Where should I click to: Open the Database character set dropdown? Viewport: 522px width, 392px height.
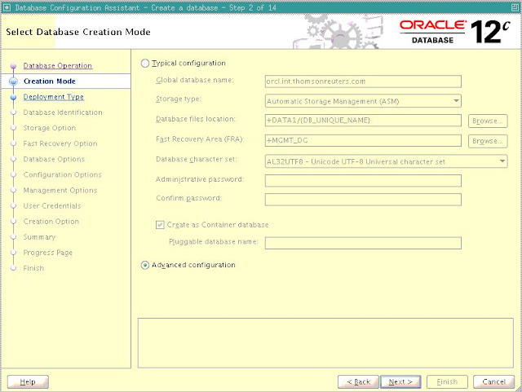(x=386, y=161)
